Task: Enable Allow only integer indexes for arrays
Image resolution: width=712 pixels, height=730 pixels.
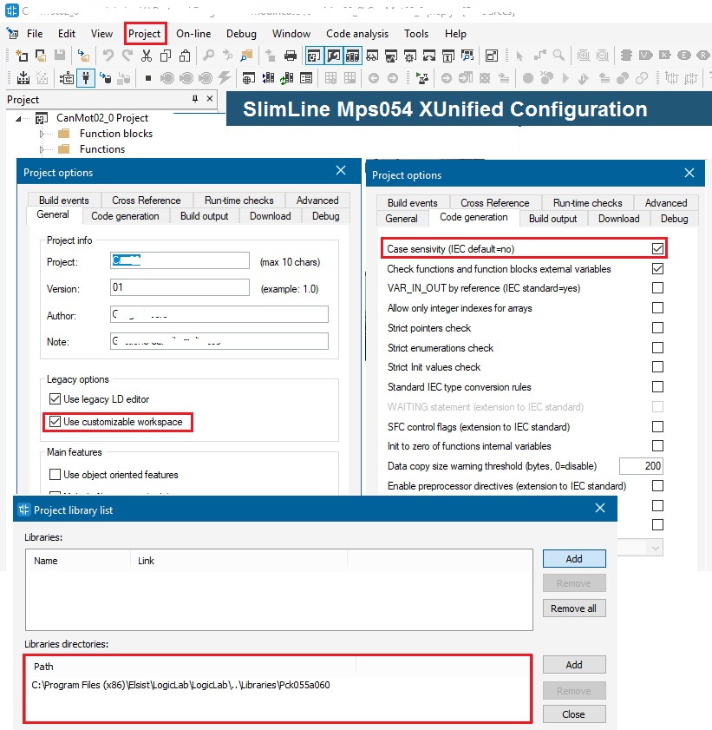Action: pos(657,308)
